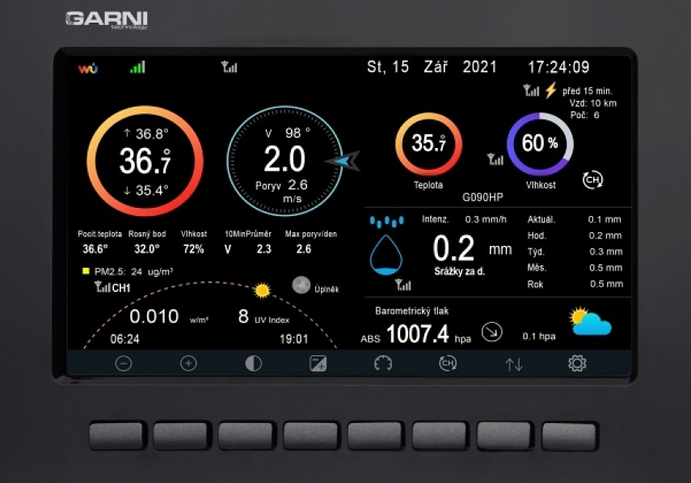Tap the minus icon in the bottom bar
This screenshot has height=483, width=691.
click(124, 363)
